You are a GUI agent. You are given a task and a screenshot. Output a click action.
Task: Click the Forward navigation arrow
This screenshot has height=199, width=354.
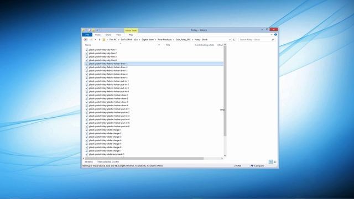91,40
